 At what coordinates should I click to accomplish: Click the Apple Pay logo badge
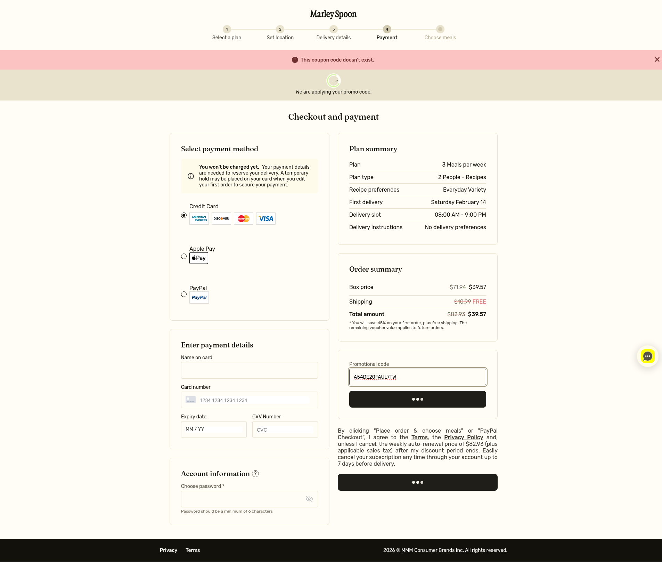(198, 258)
